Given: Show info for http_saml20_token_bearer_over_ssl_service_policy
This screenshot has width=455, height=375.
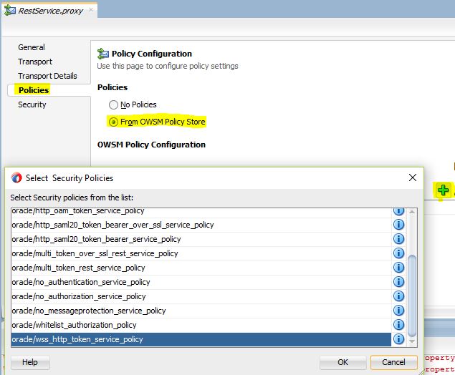Looking at the screenshot, I should point(398,225).
